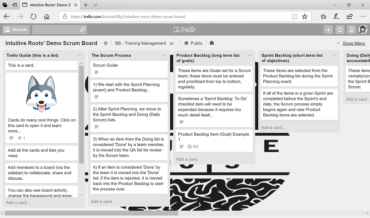Click the browser Back arrow
Viewport: 370px width, 218px height.
tap(7, 16)
